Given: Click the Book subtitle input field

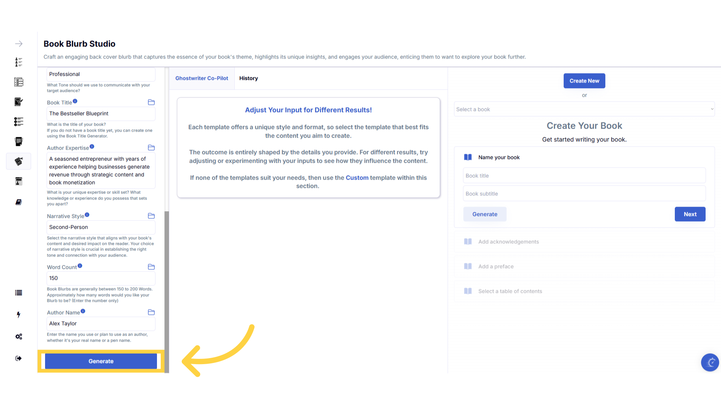Looking at the screenshot, I should 584,194.
